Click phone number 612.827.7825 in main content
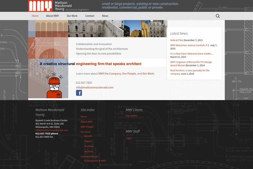Viewport: 253px width, 169px height. click(84, 83)
